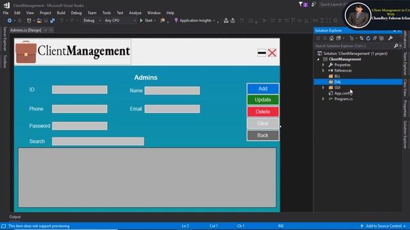This screenshot has width=410, height=230.
Task: Select the BLL folder in Solution Explorer
Action: coord(337,76)
